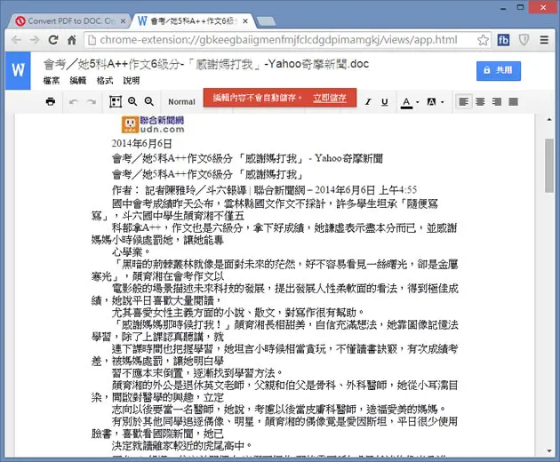Click the 立即儲存 save now link
The height and width of the screenshot is (462, 560).
click(330, 98)
